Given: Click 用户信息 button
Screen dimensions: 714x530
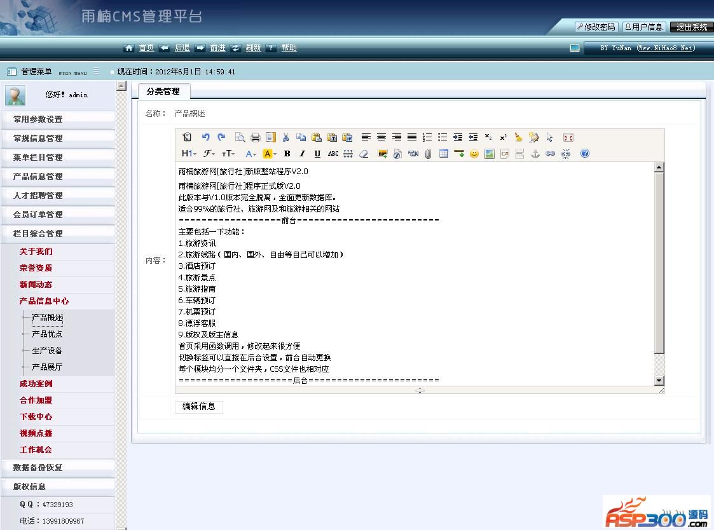Looking at the screenshot, I should (x=644, y=27).
